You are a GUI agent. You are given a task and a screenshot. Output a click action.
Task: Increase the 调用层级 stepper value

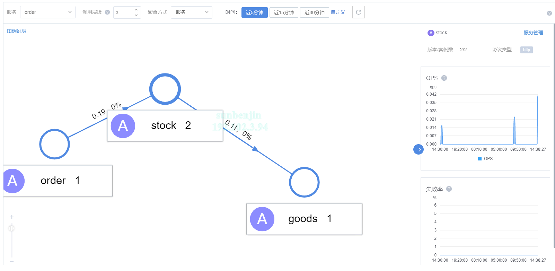(136, 10)
